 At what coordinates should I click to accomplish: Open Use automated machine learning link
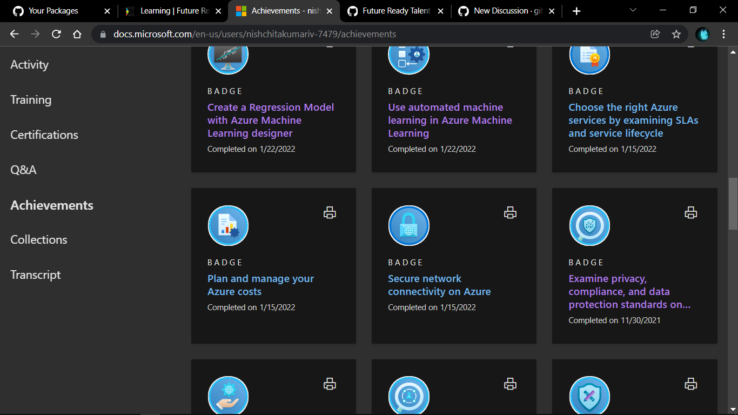[x=450, y=121]
